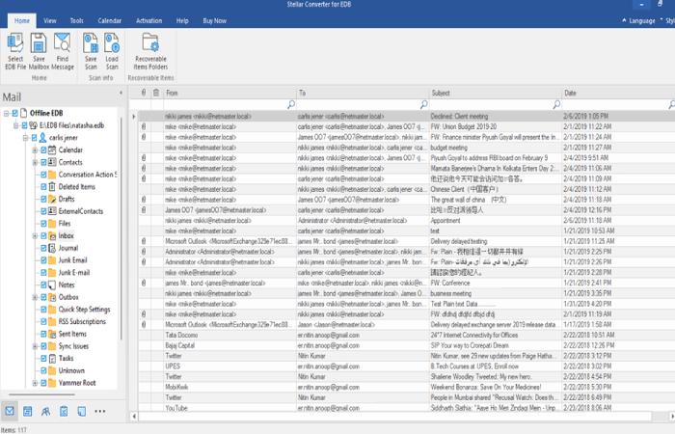Toggle the natasha.edb file checkbox

[24, 125]
